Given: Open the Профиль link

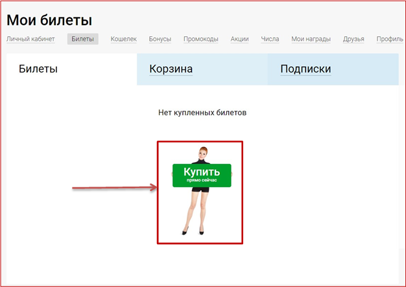Looking at the screenshot, I should click(390, 39).
